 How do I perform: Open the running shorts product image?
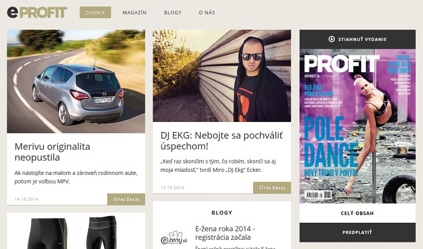pyautogui.click(x=76, y=231)
